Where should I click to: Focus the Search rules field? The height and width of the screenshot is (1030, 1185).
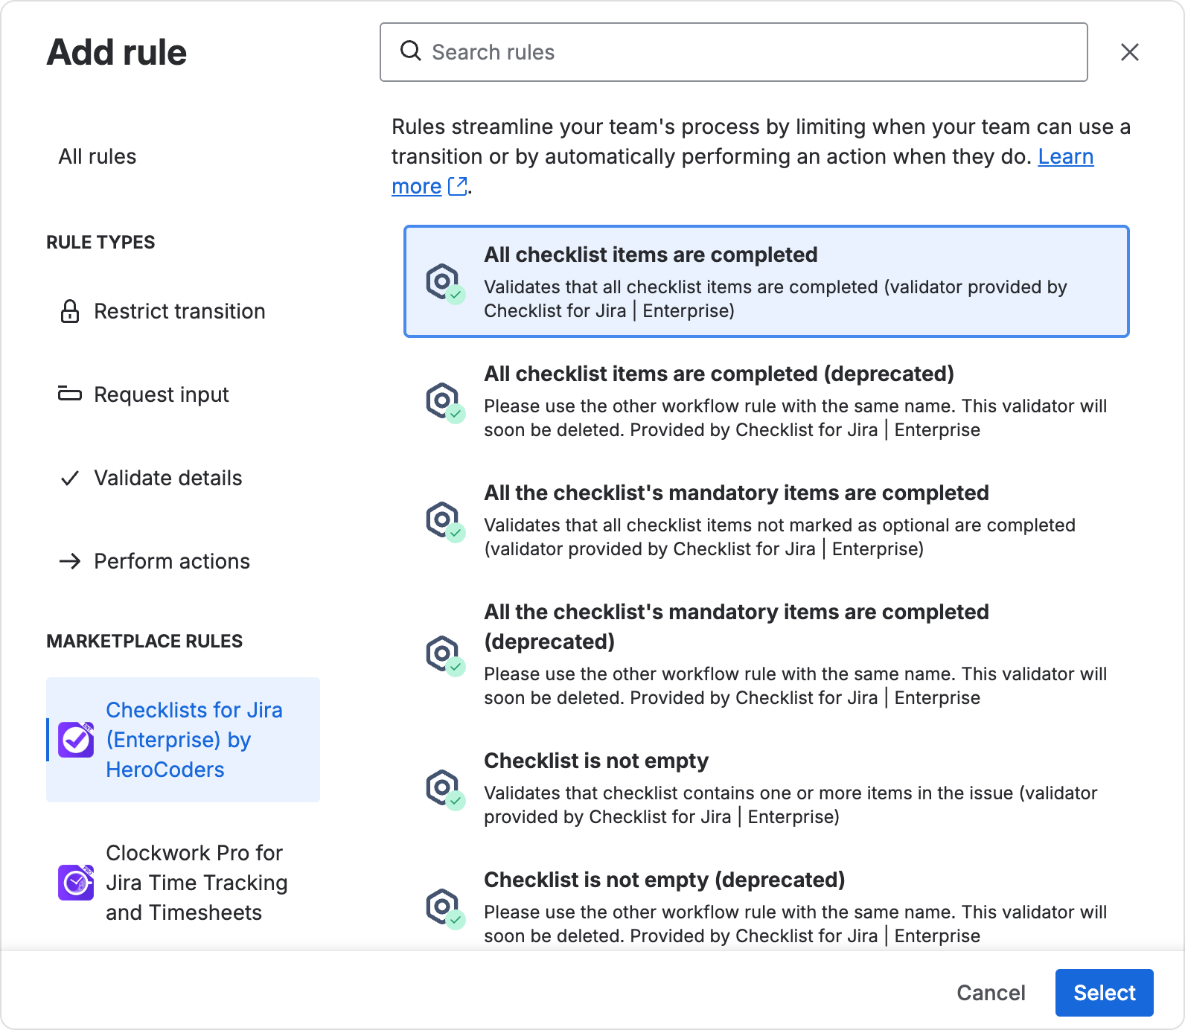click(734, 52)
